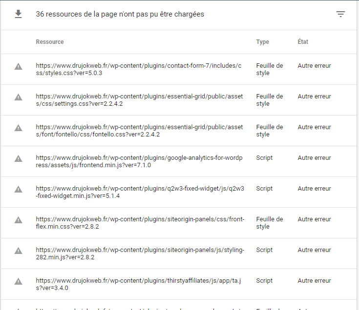359x310 pixels.
Task: Select the Ressource column header
Action: (x=50, y=42)
